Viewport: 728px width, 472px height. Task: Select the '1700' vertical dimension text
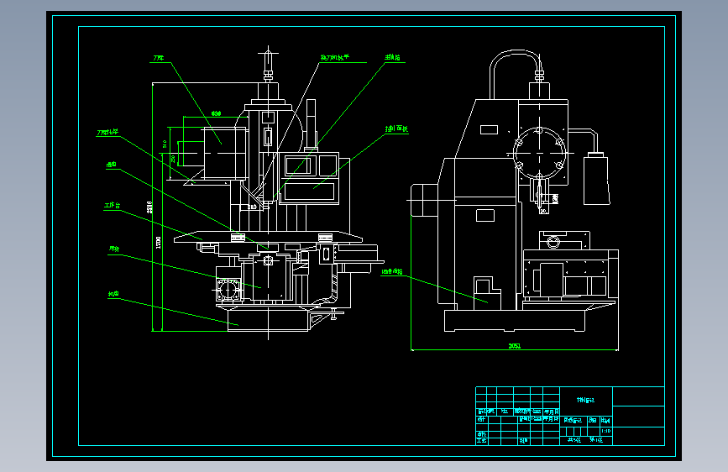159,243
